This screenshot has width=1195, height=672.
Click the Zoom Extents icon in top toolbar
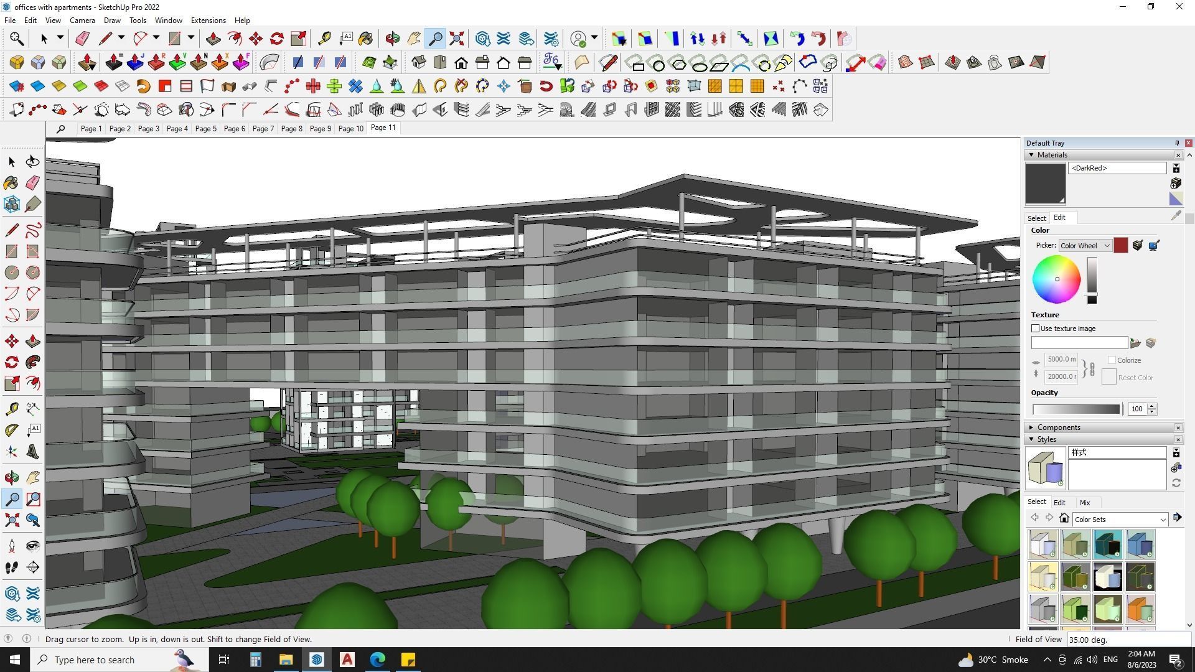[x=457, y=39]
